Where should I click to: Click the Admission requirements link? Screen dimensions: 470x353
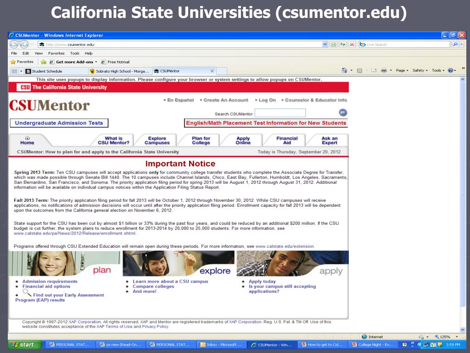(x=50, y=281)
